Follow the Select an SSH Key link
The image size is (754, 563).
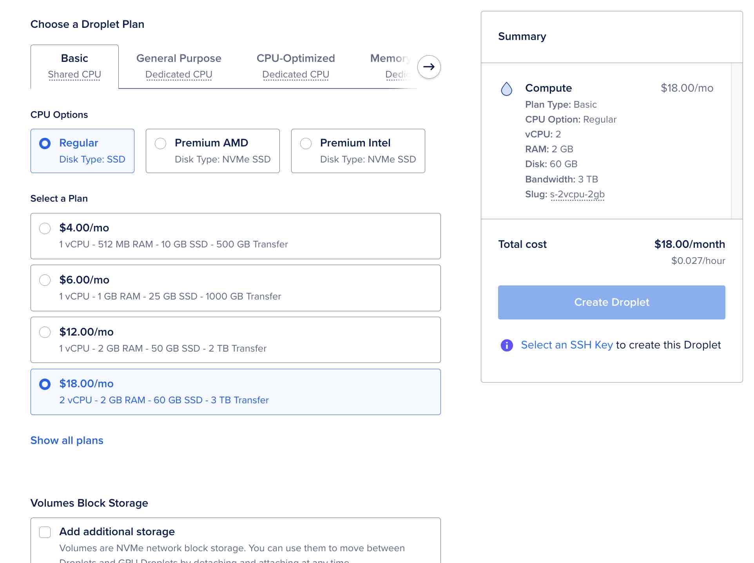pos(567,345)
